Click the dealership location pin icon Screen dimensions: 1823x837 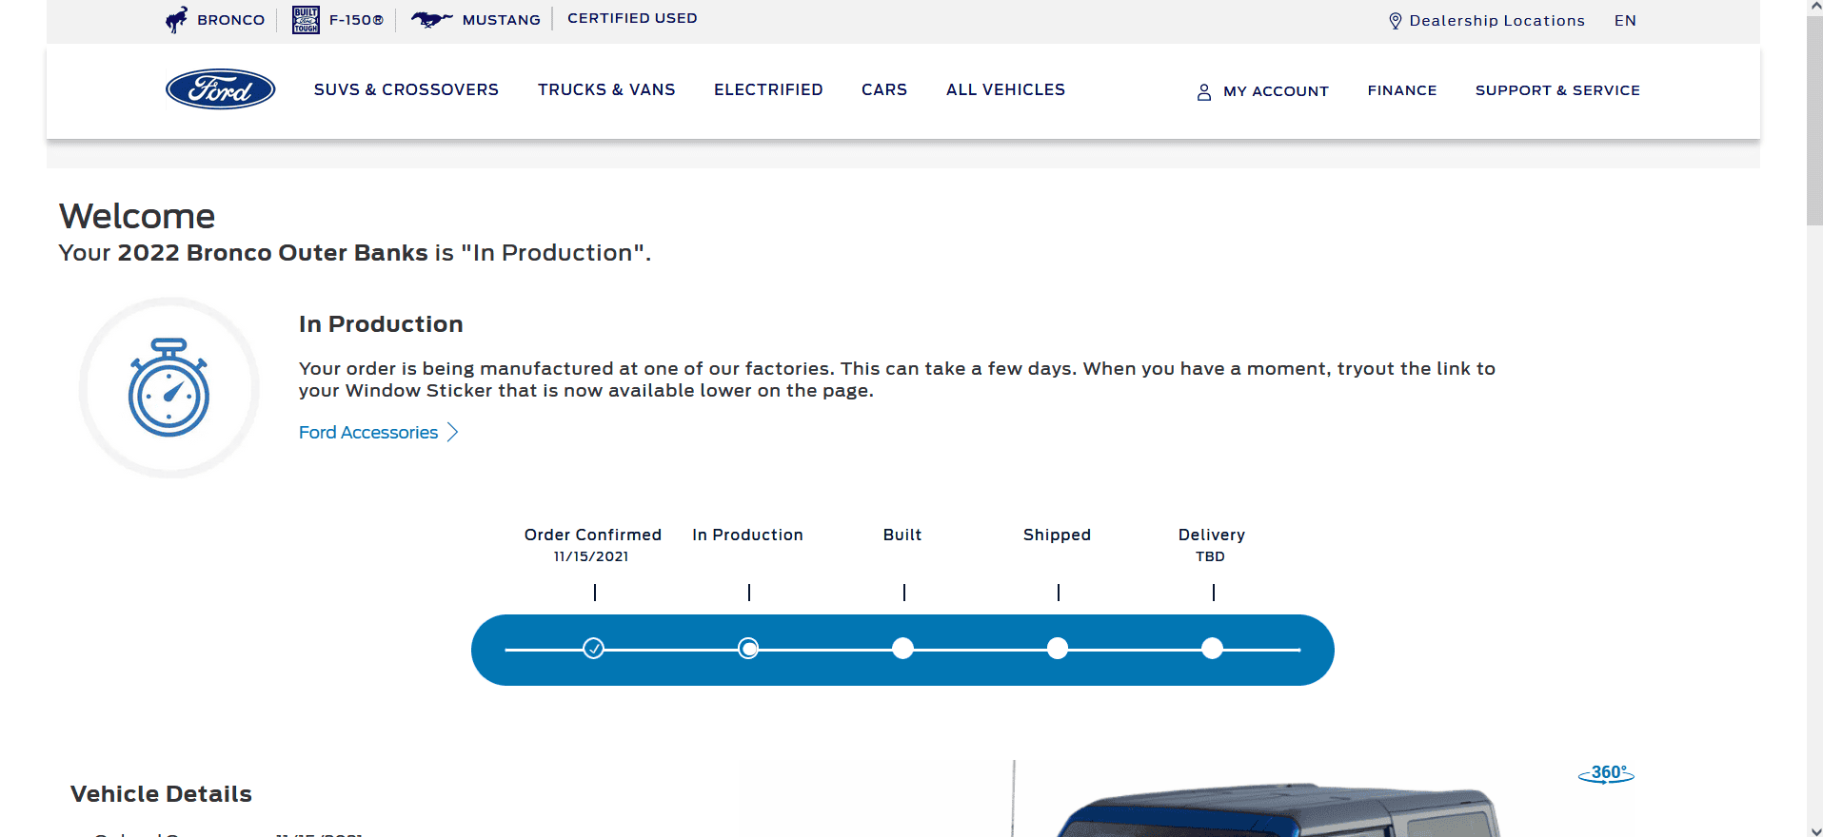(x=1396, y=21)
